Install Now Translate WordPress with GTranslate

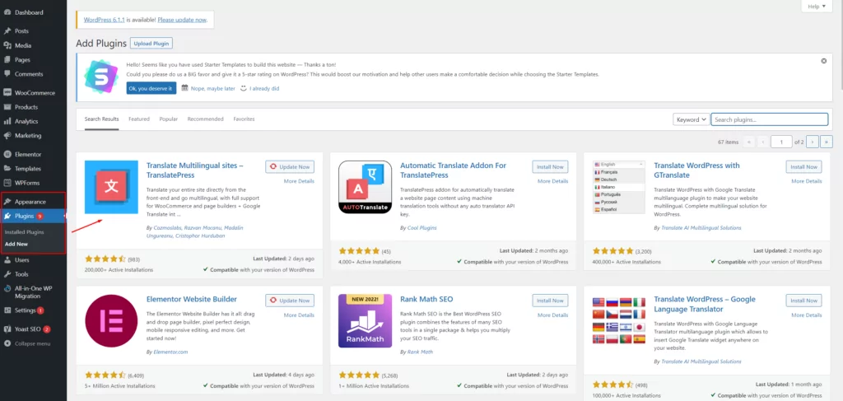[x=803, y=166]
